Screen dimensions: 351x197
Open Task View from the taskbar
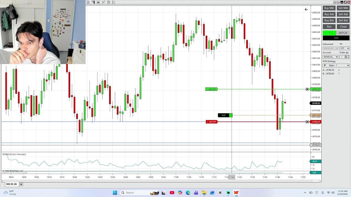coord(164,193)
